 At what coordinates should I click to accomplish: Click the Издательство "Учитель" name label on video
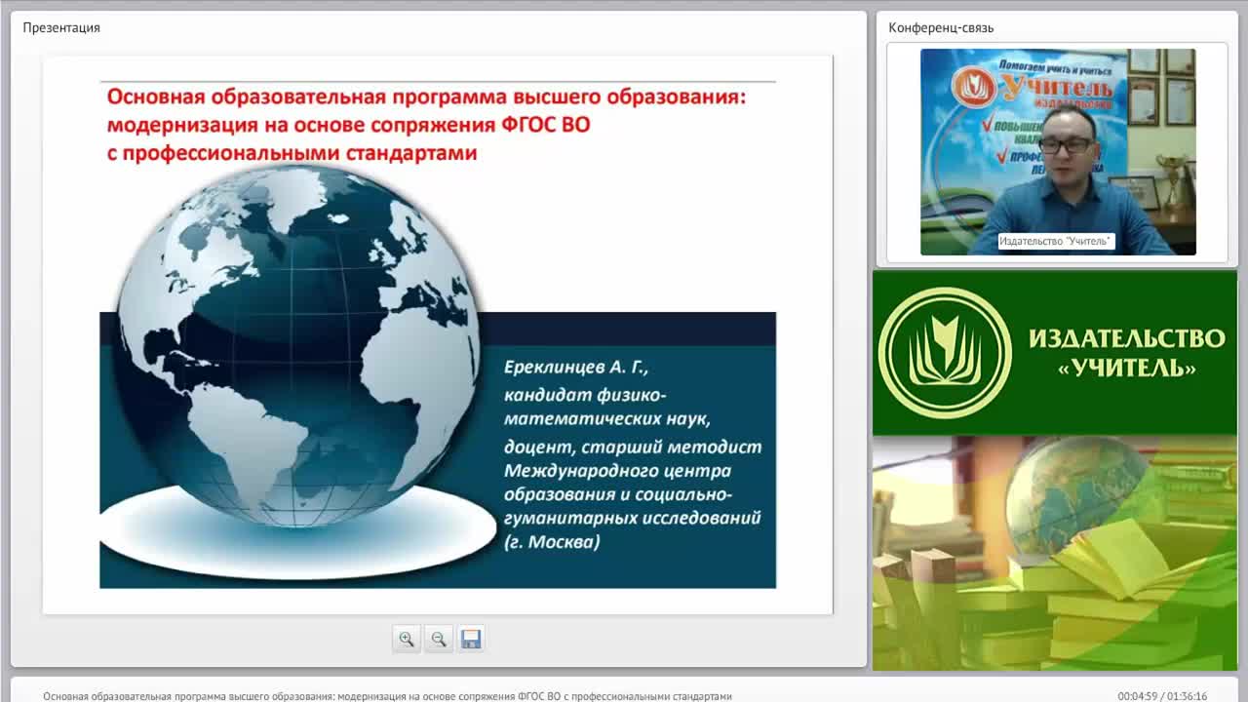click(1055, 241)
